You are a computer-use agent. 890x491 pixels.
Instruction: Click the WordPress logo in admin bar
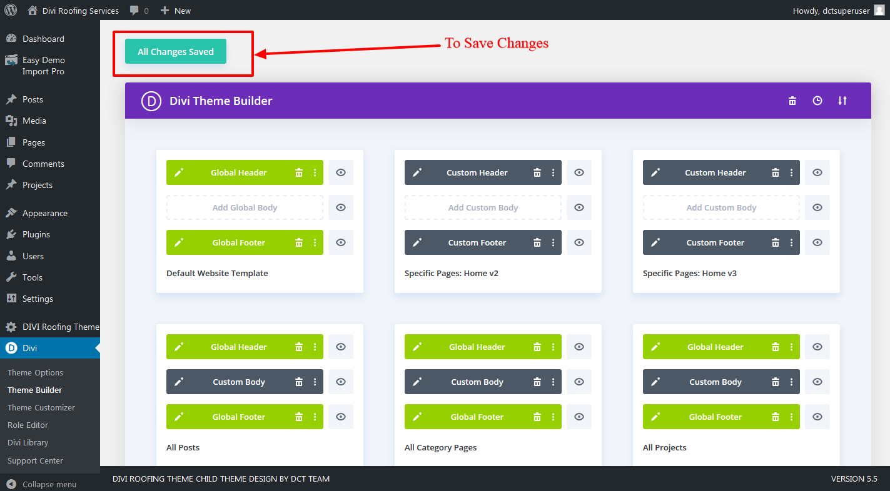[11, 10]
